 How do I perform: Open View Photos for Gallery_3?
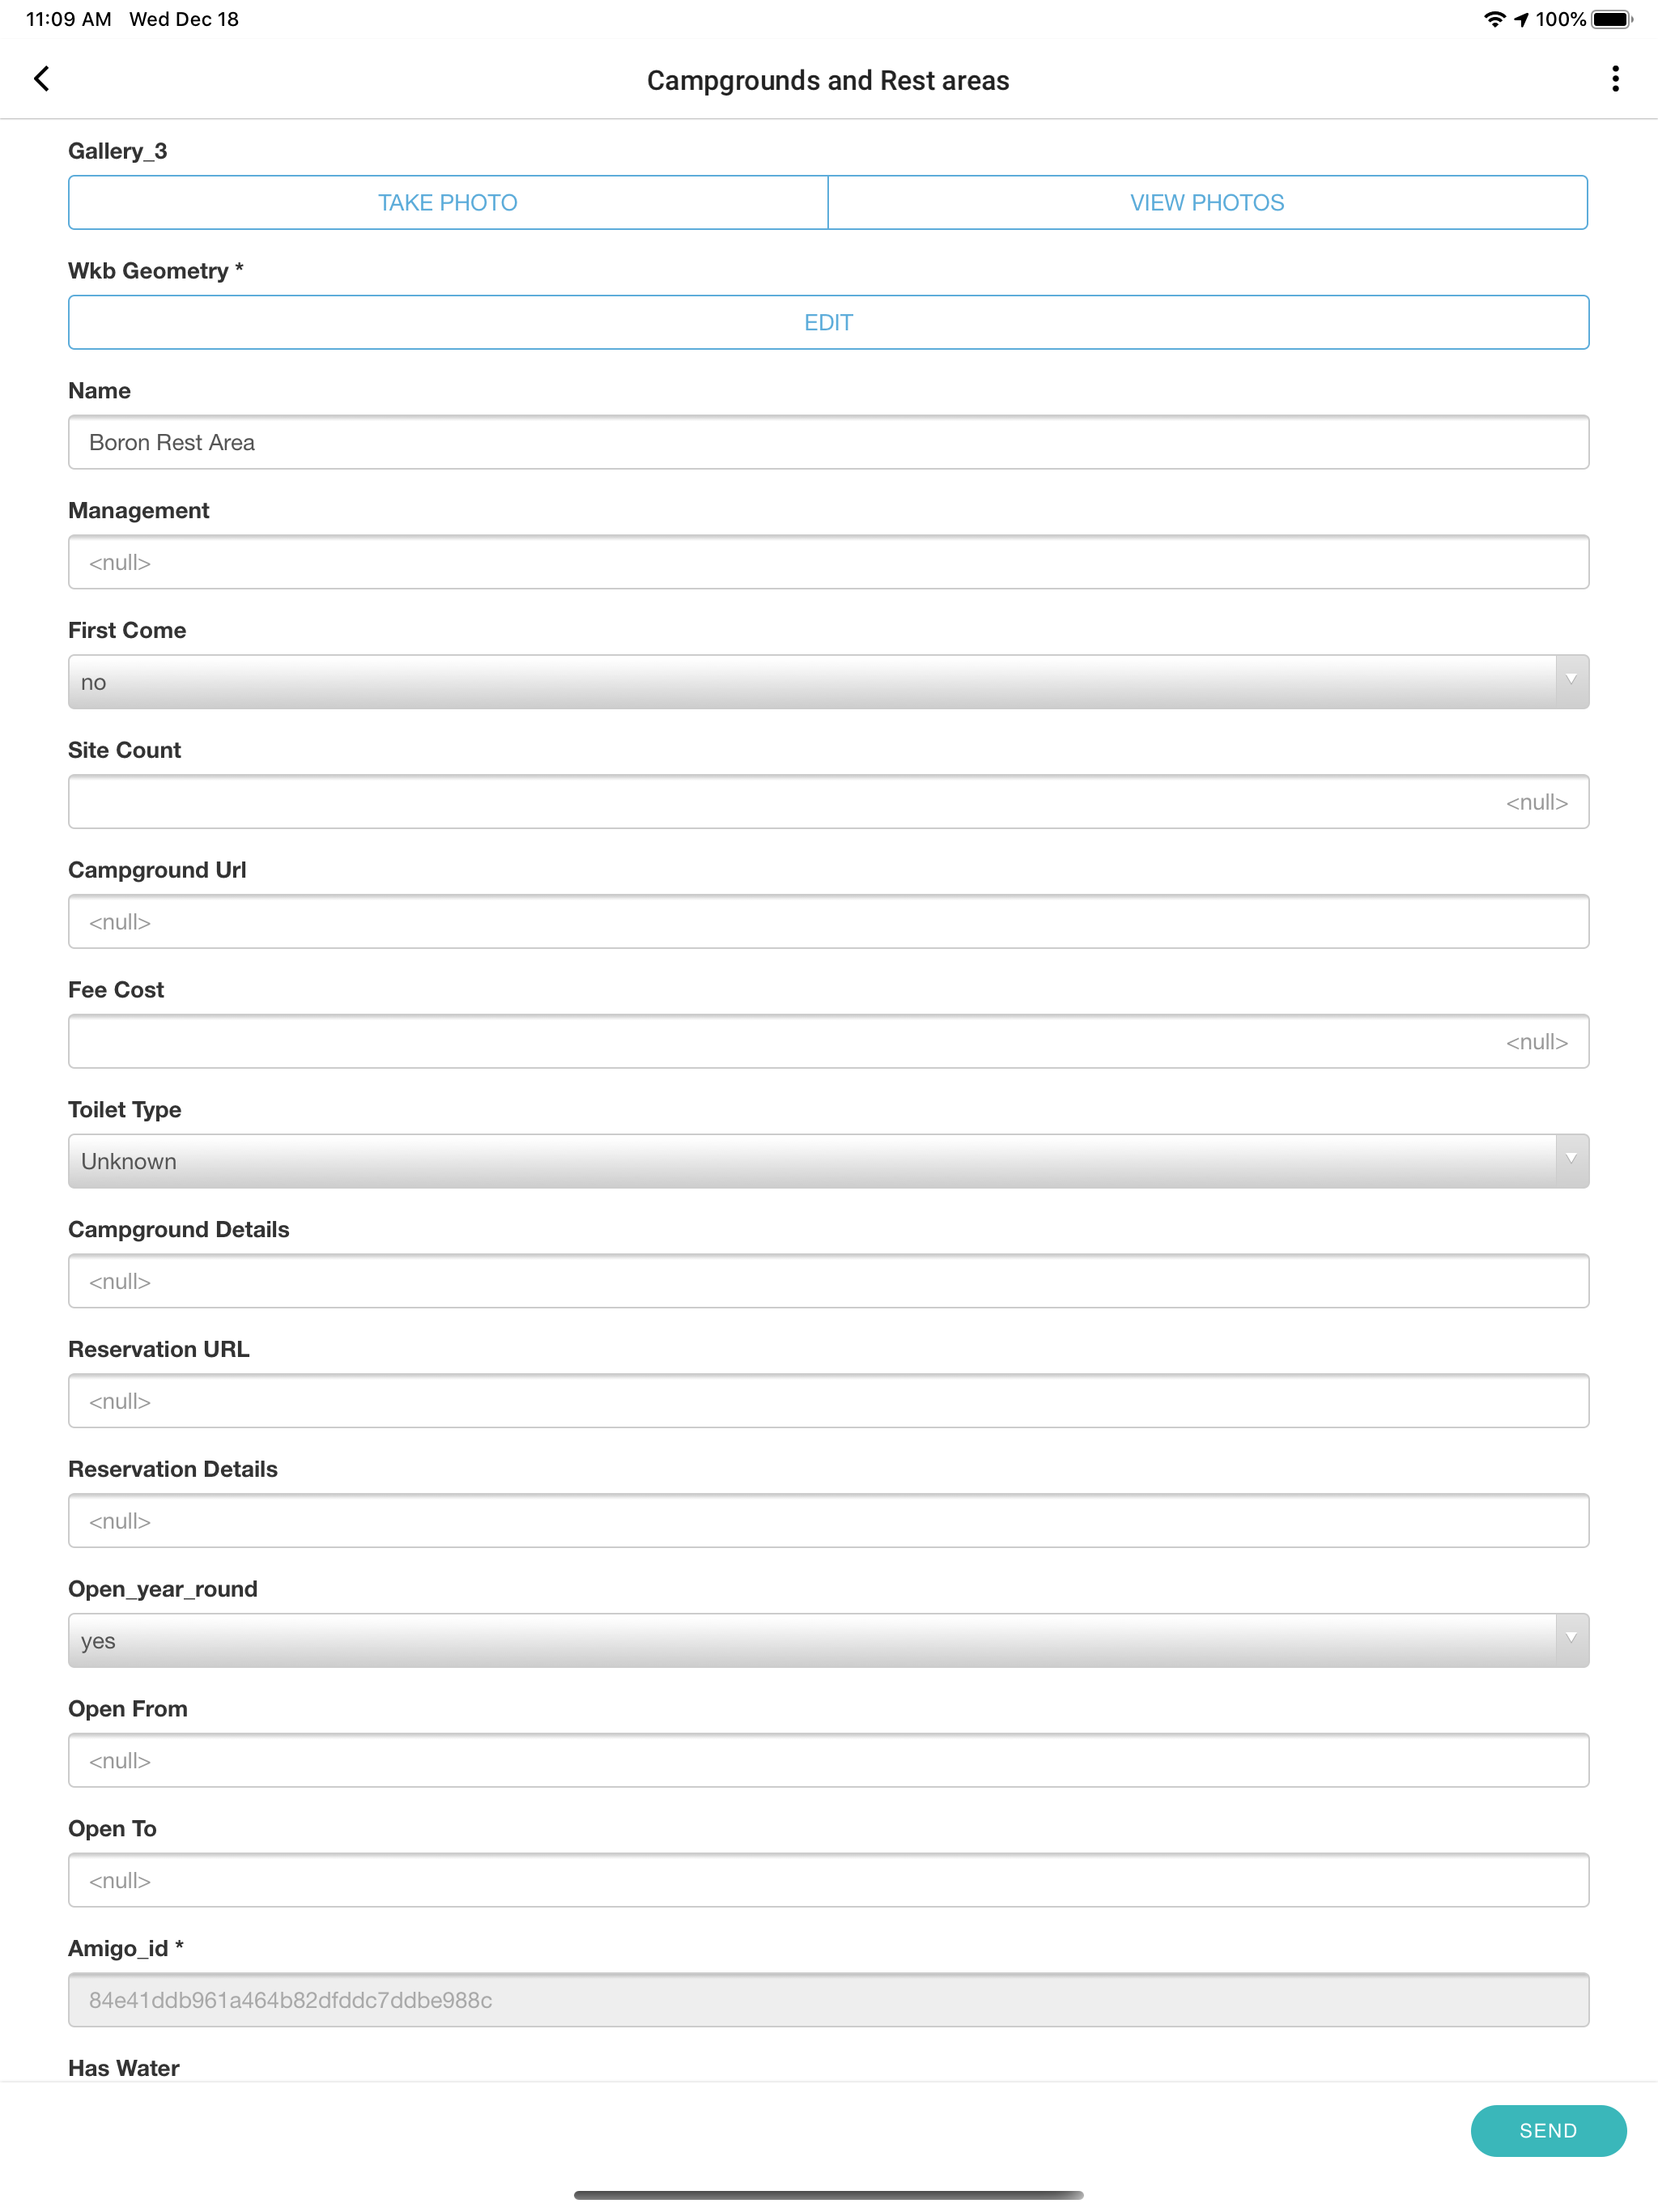click(x=1207, y=203)
